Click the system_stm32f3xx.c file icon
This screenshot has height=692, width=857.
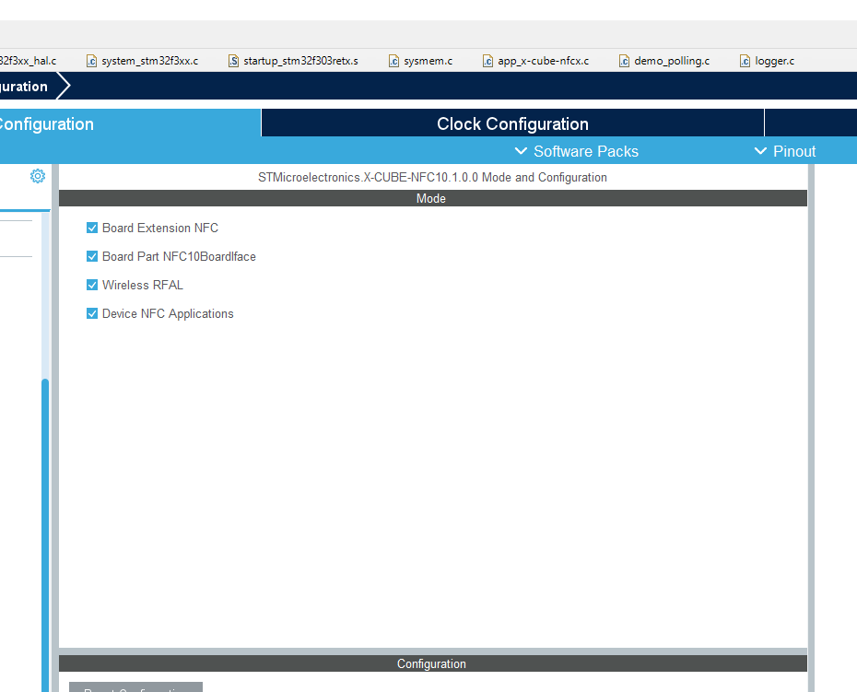92,61
